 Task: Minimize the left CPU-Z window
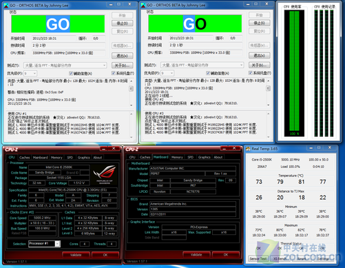(x=104, y=149)
